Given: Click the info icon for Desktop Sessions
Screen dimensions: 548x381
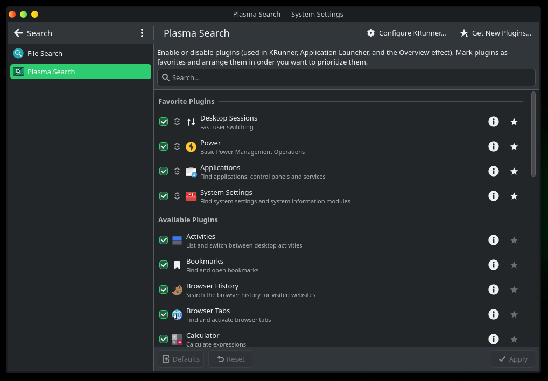Looking at the screenshot, I should coord(493,122).
